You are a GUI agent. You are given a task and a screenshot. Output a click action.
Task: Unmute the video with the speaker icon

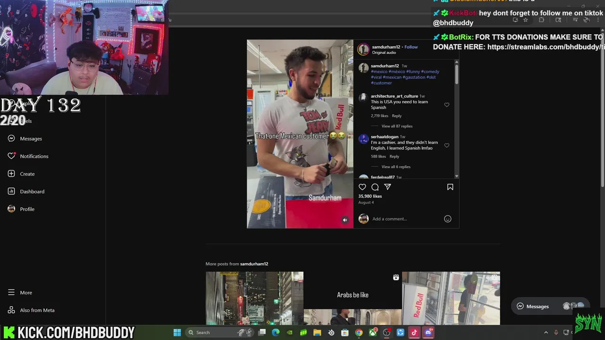click(345, 220)
